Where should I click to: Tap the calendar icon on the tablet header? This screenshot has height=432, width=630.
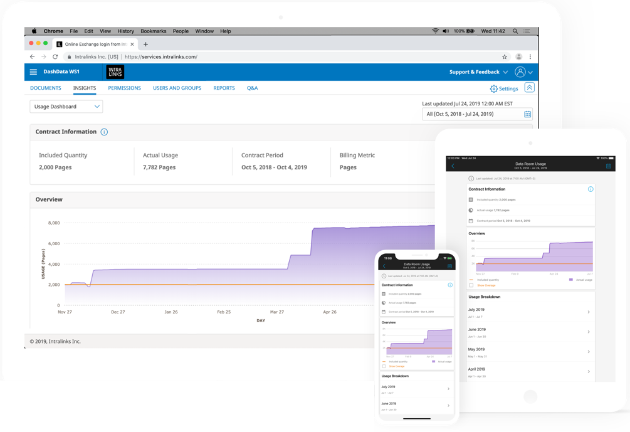pyautogui.click(x=609, y=166)
